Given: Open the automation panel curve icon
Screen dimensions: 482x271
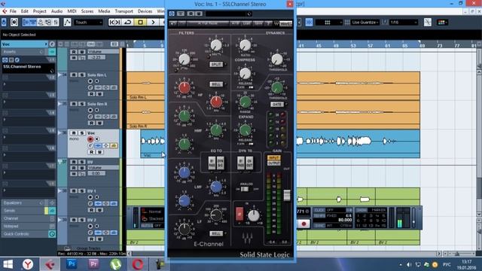Looking at the screenshot, I should point(67,22).
